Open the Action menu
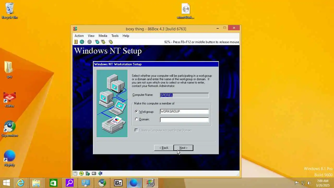 tap(79, 36)
